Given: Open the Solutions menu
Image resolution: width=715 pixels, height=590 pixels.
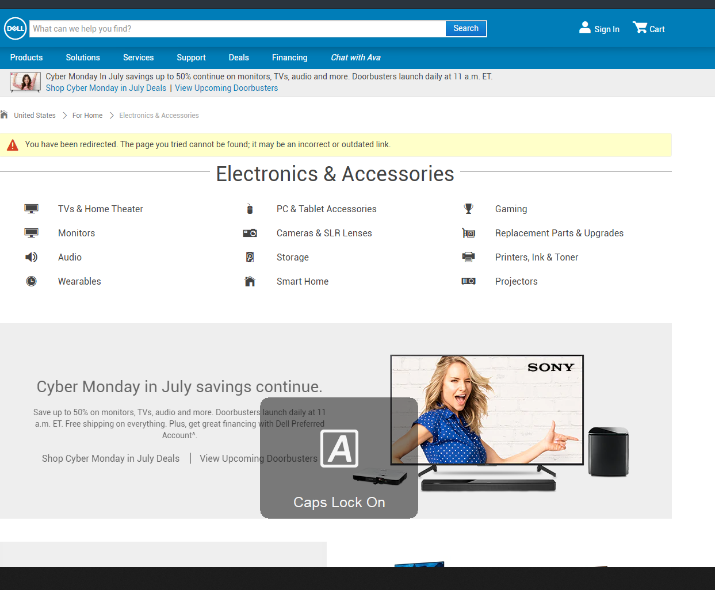Looking at the screenshot, I should (83, 58).
